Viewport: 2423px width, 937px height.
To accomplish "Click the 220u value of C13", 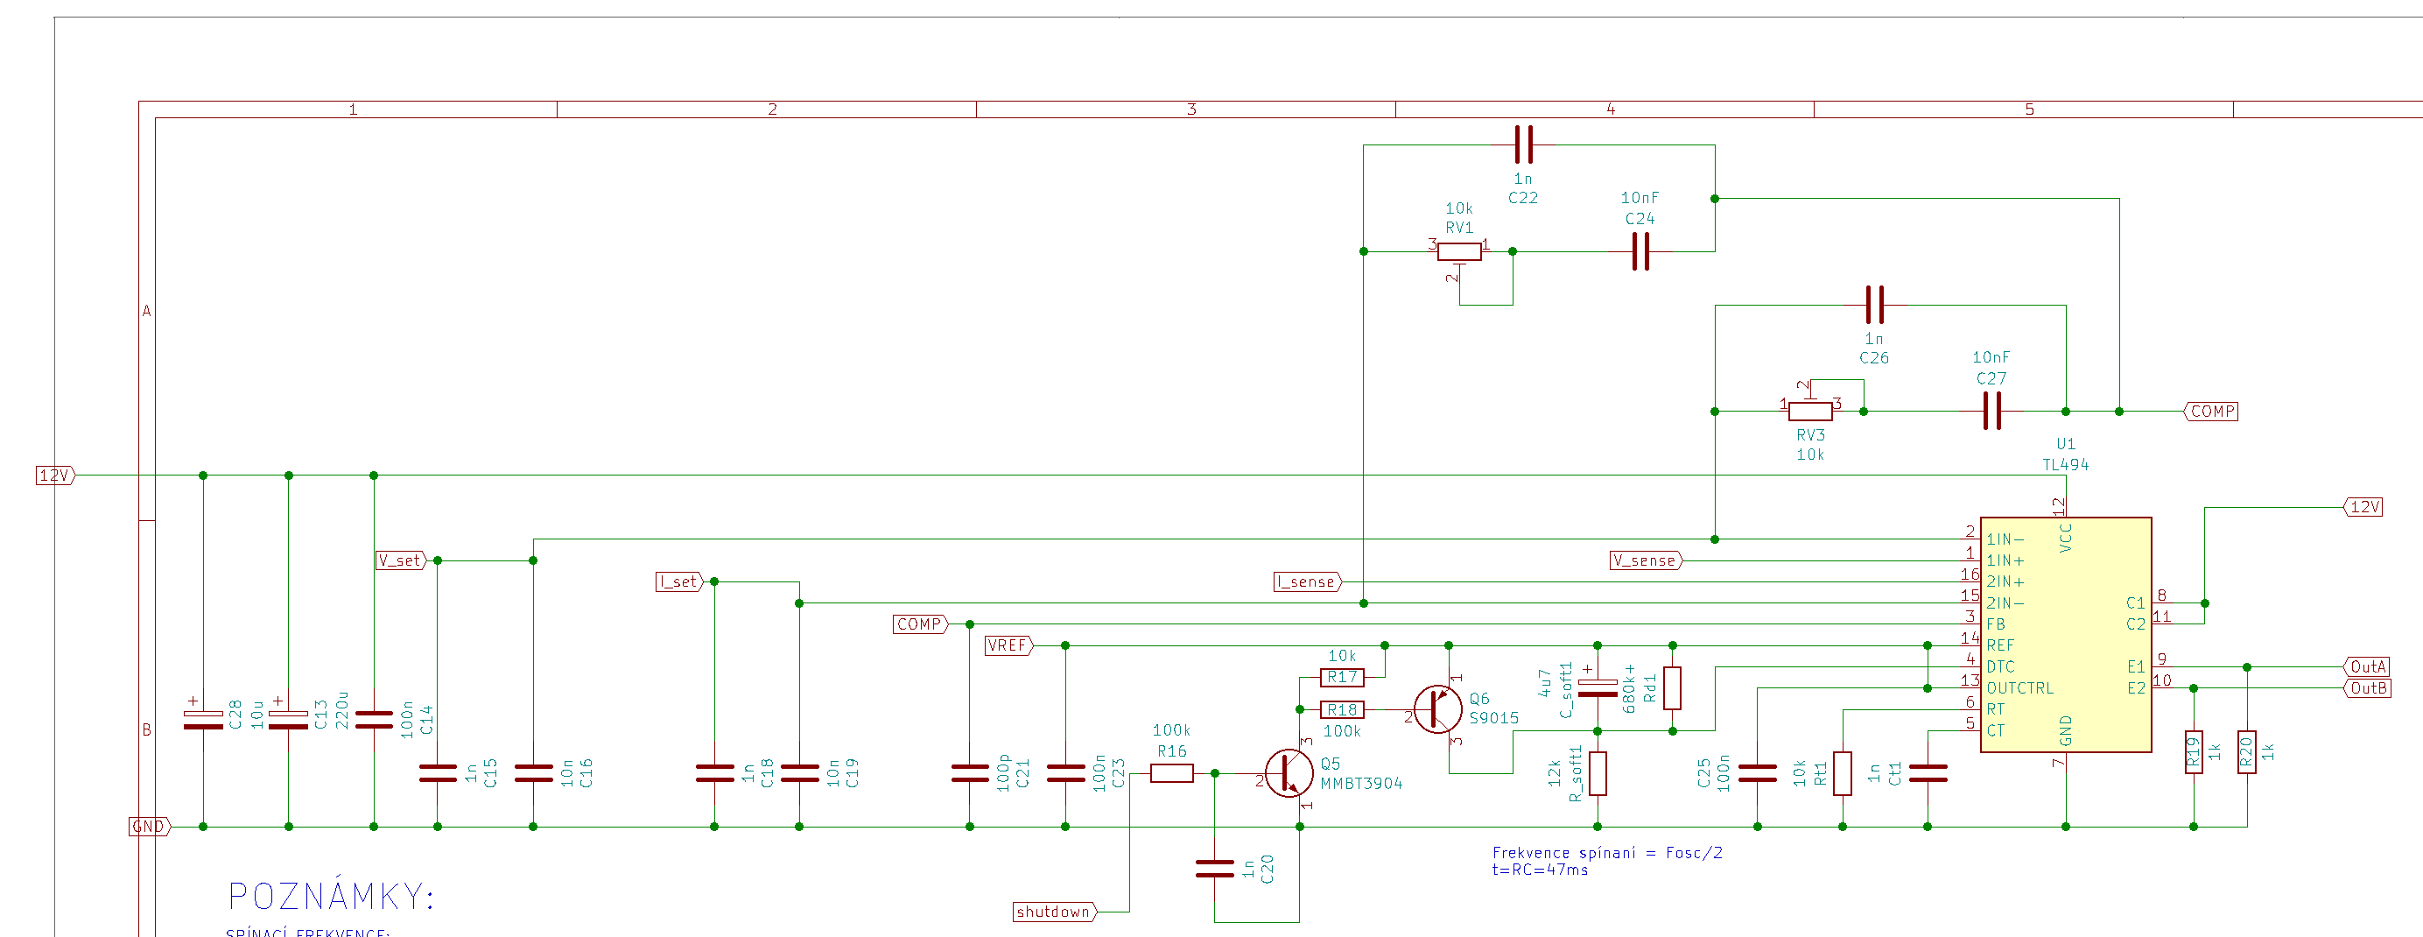I will (341, 710).
